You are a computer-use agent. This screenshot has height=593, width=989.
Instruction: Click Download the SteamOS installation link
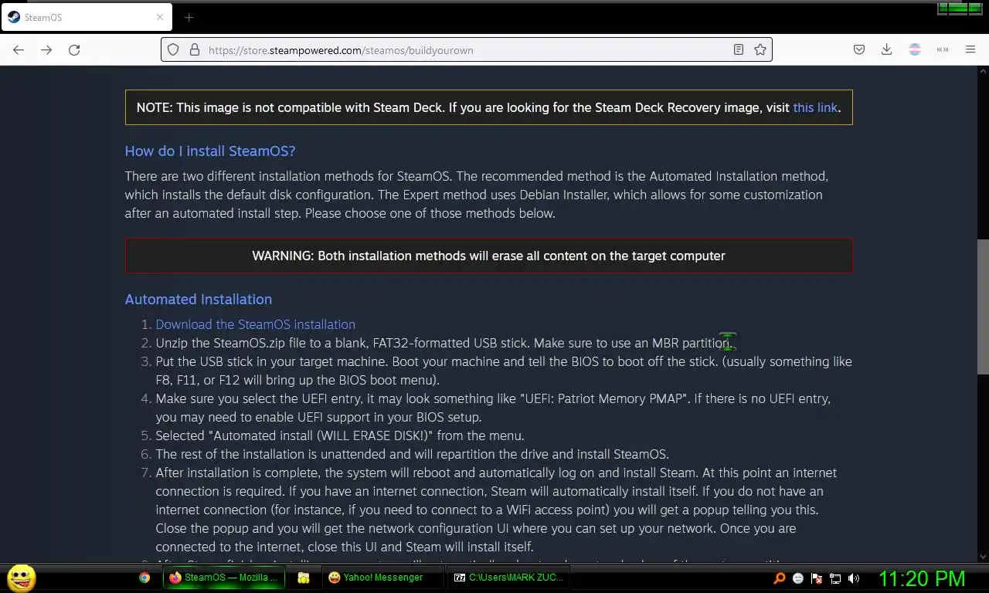coord(256,324)
